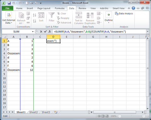Switch to Page Layout view in status bar

pyautogui.click(x=103, y=116)
